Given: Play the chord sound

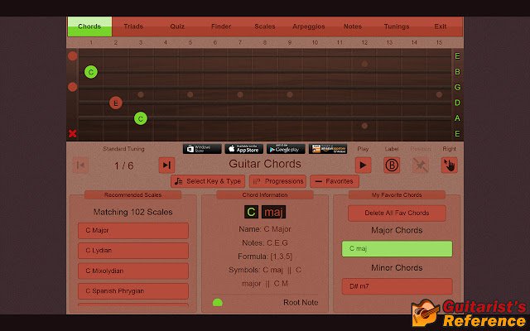Looking at the screenshot, I should pos(364,165).
